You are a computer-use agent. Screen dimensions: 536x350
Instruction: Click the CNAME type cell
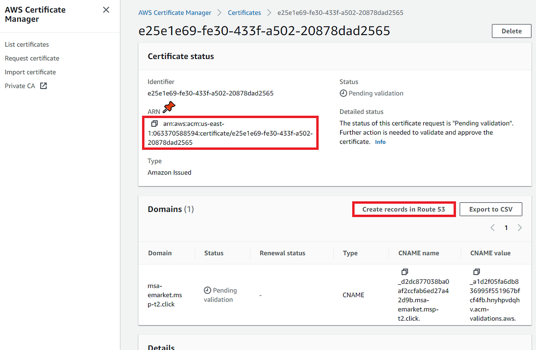(x=353, y=295)
